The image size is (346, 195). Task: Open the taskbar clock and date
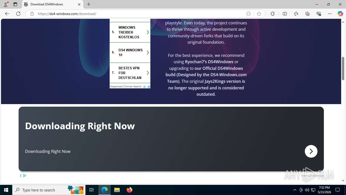(324, 190)
